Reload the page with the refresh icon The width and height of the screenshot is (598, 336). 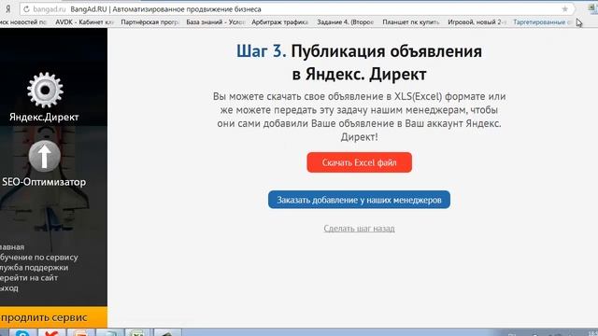(26, 8)
